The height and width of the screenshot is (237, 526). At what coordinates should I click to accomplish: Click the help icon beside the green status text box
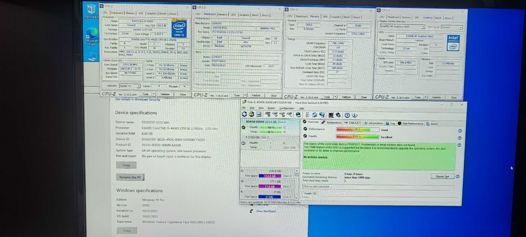click(459, 145)
